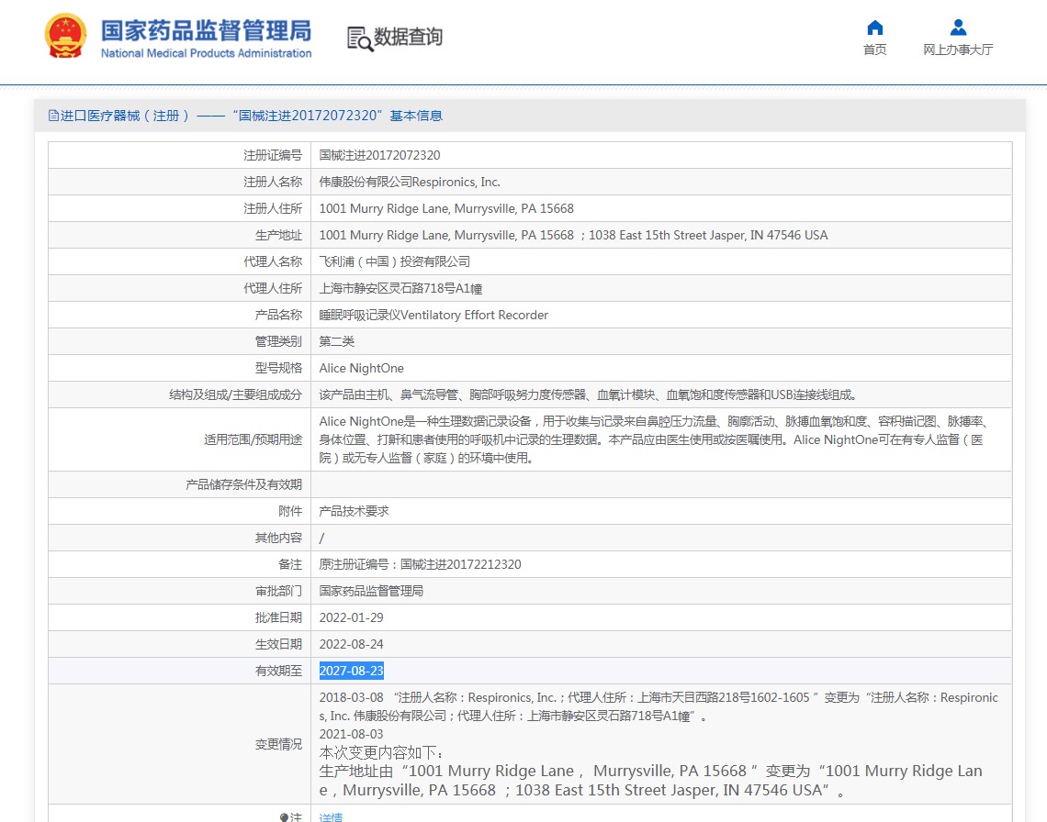Image resolution: width=1047 pixels, height=822 pixels.
Task: Click remark 原注册证编号：国械注进20172212320
Action: 420,564
